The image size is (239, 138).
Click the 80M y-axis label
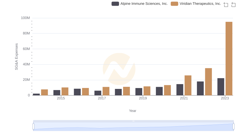click(x=26, y=33)
